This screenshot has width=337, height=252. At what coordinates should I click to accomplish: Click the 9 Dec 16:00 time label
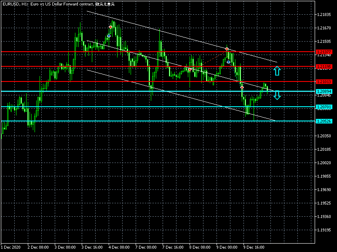click(254, 247)
